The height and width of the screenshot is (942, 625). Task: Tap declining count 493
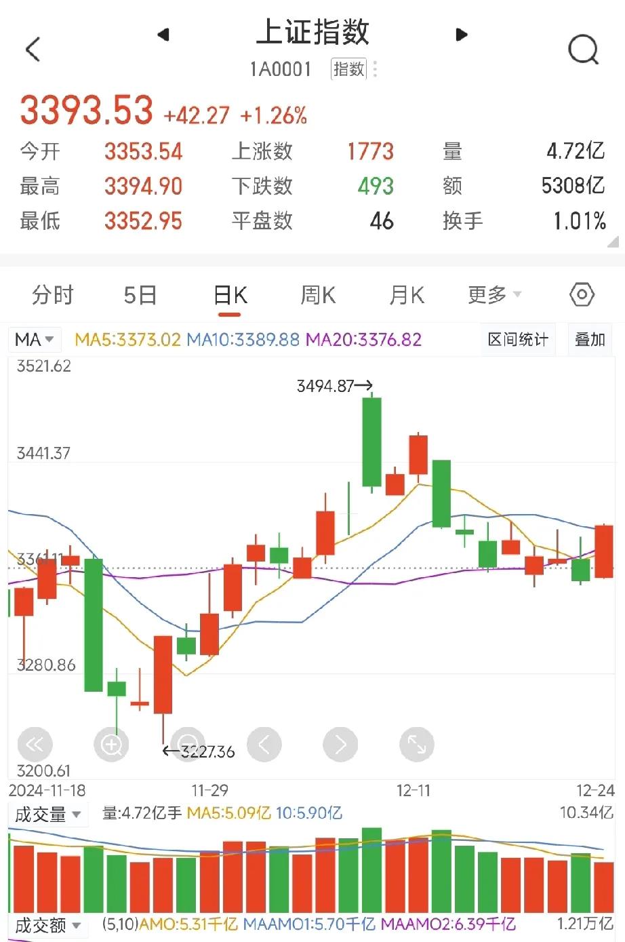pyautogui.click(x=376, y=186)
